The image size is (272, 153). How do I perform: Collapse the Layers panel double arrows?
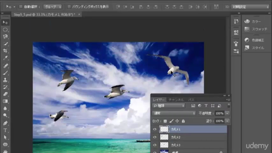click(x=225, y=96)
